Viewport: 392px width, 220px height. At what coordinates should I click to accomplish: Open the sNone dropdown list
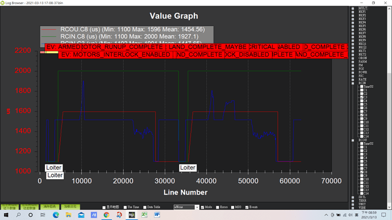point(186,207)
